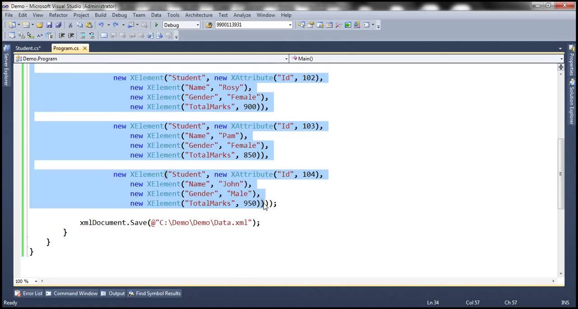Expand the Redo history dropdown arrow
The image size is (578, 309).
(123, 25)
